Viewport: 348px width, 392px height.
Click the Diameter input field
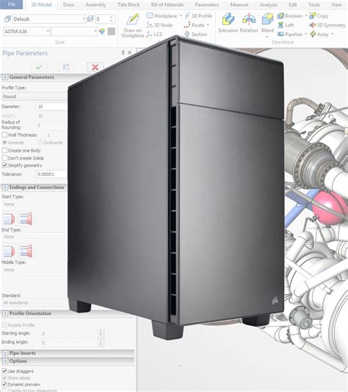[x=51, y=107]
